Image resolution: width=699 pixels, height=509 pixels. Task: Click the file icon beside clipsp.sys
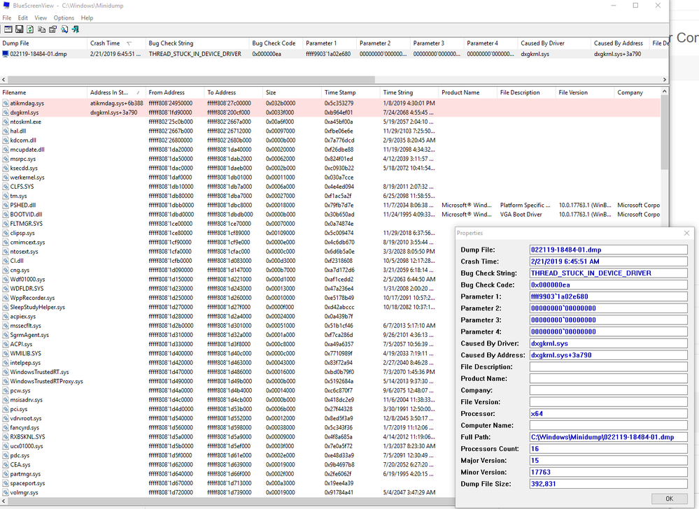click(x=6, y=233)
